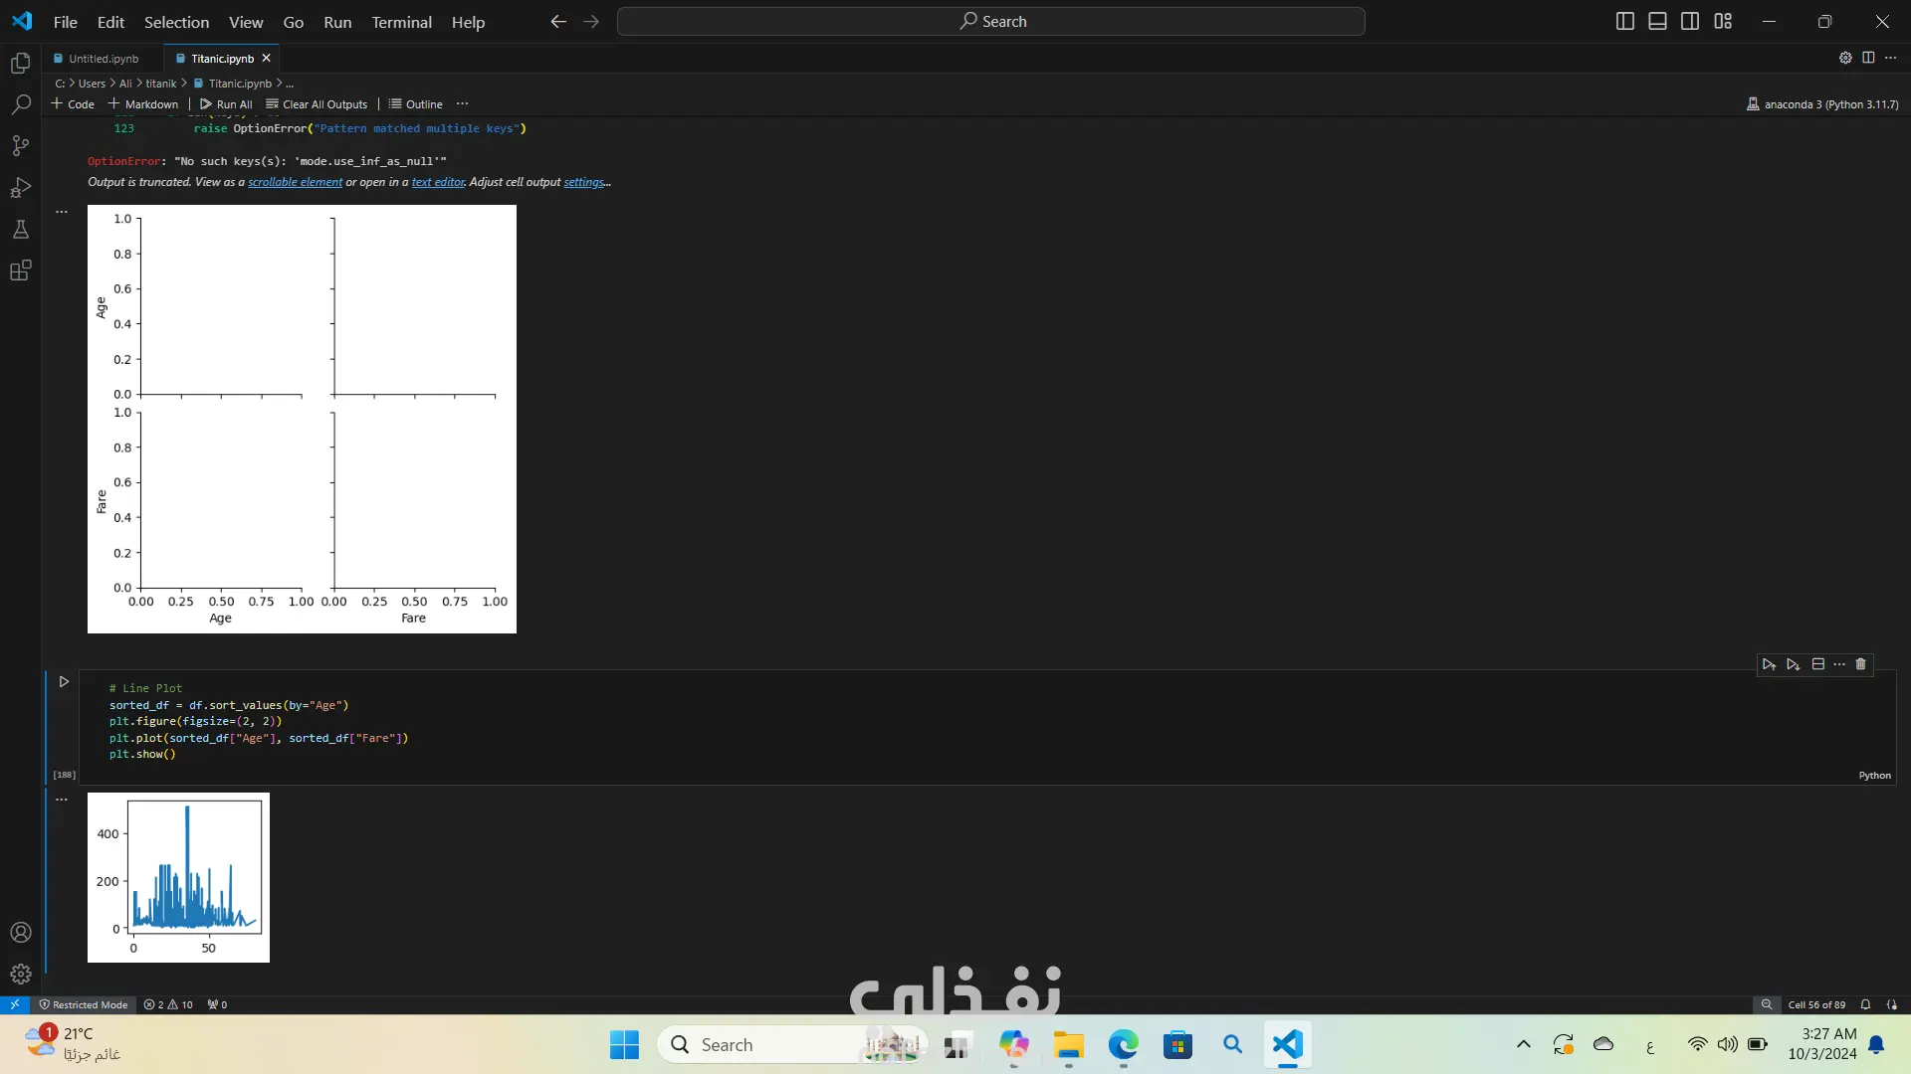
Task: Open the Terminal menu
Action: coord(401,22)
